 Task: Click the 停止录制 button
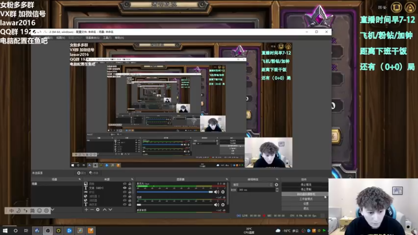click(305, 189)
